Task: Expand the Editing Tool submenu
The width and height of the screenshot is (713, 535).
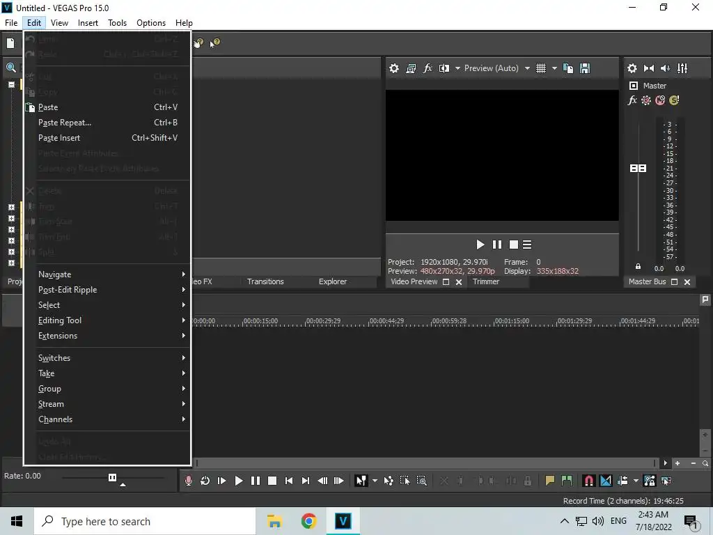Action: click(107, 320)
